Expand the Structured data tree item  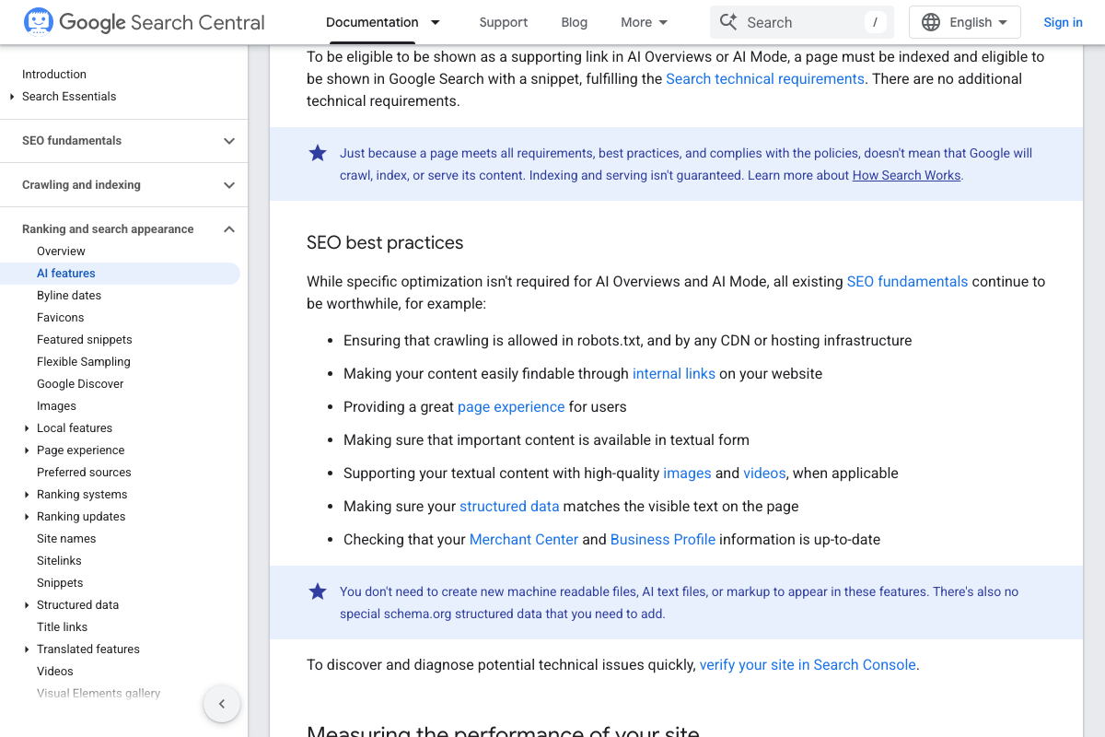click(x=27, y=605)
